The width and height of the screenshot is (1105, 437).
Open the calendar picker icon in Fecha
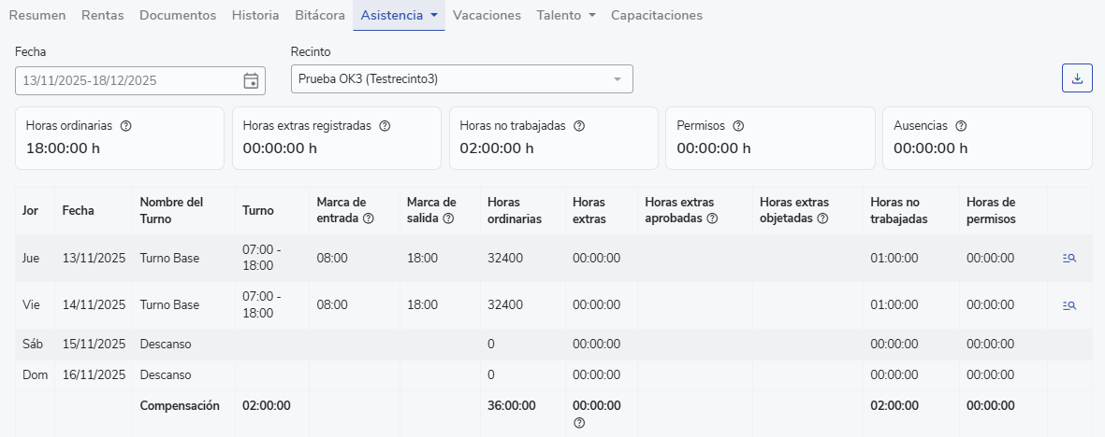(x=251, y=80)
